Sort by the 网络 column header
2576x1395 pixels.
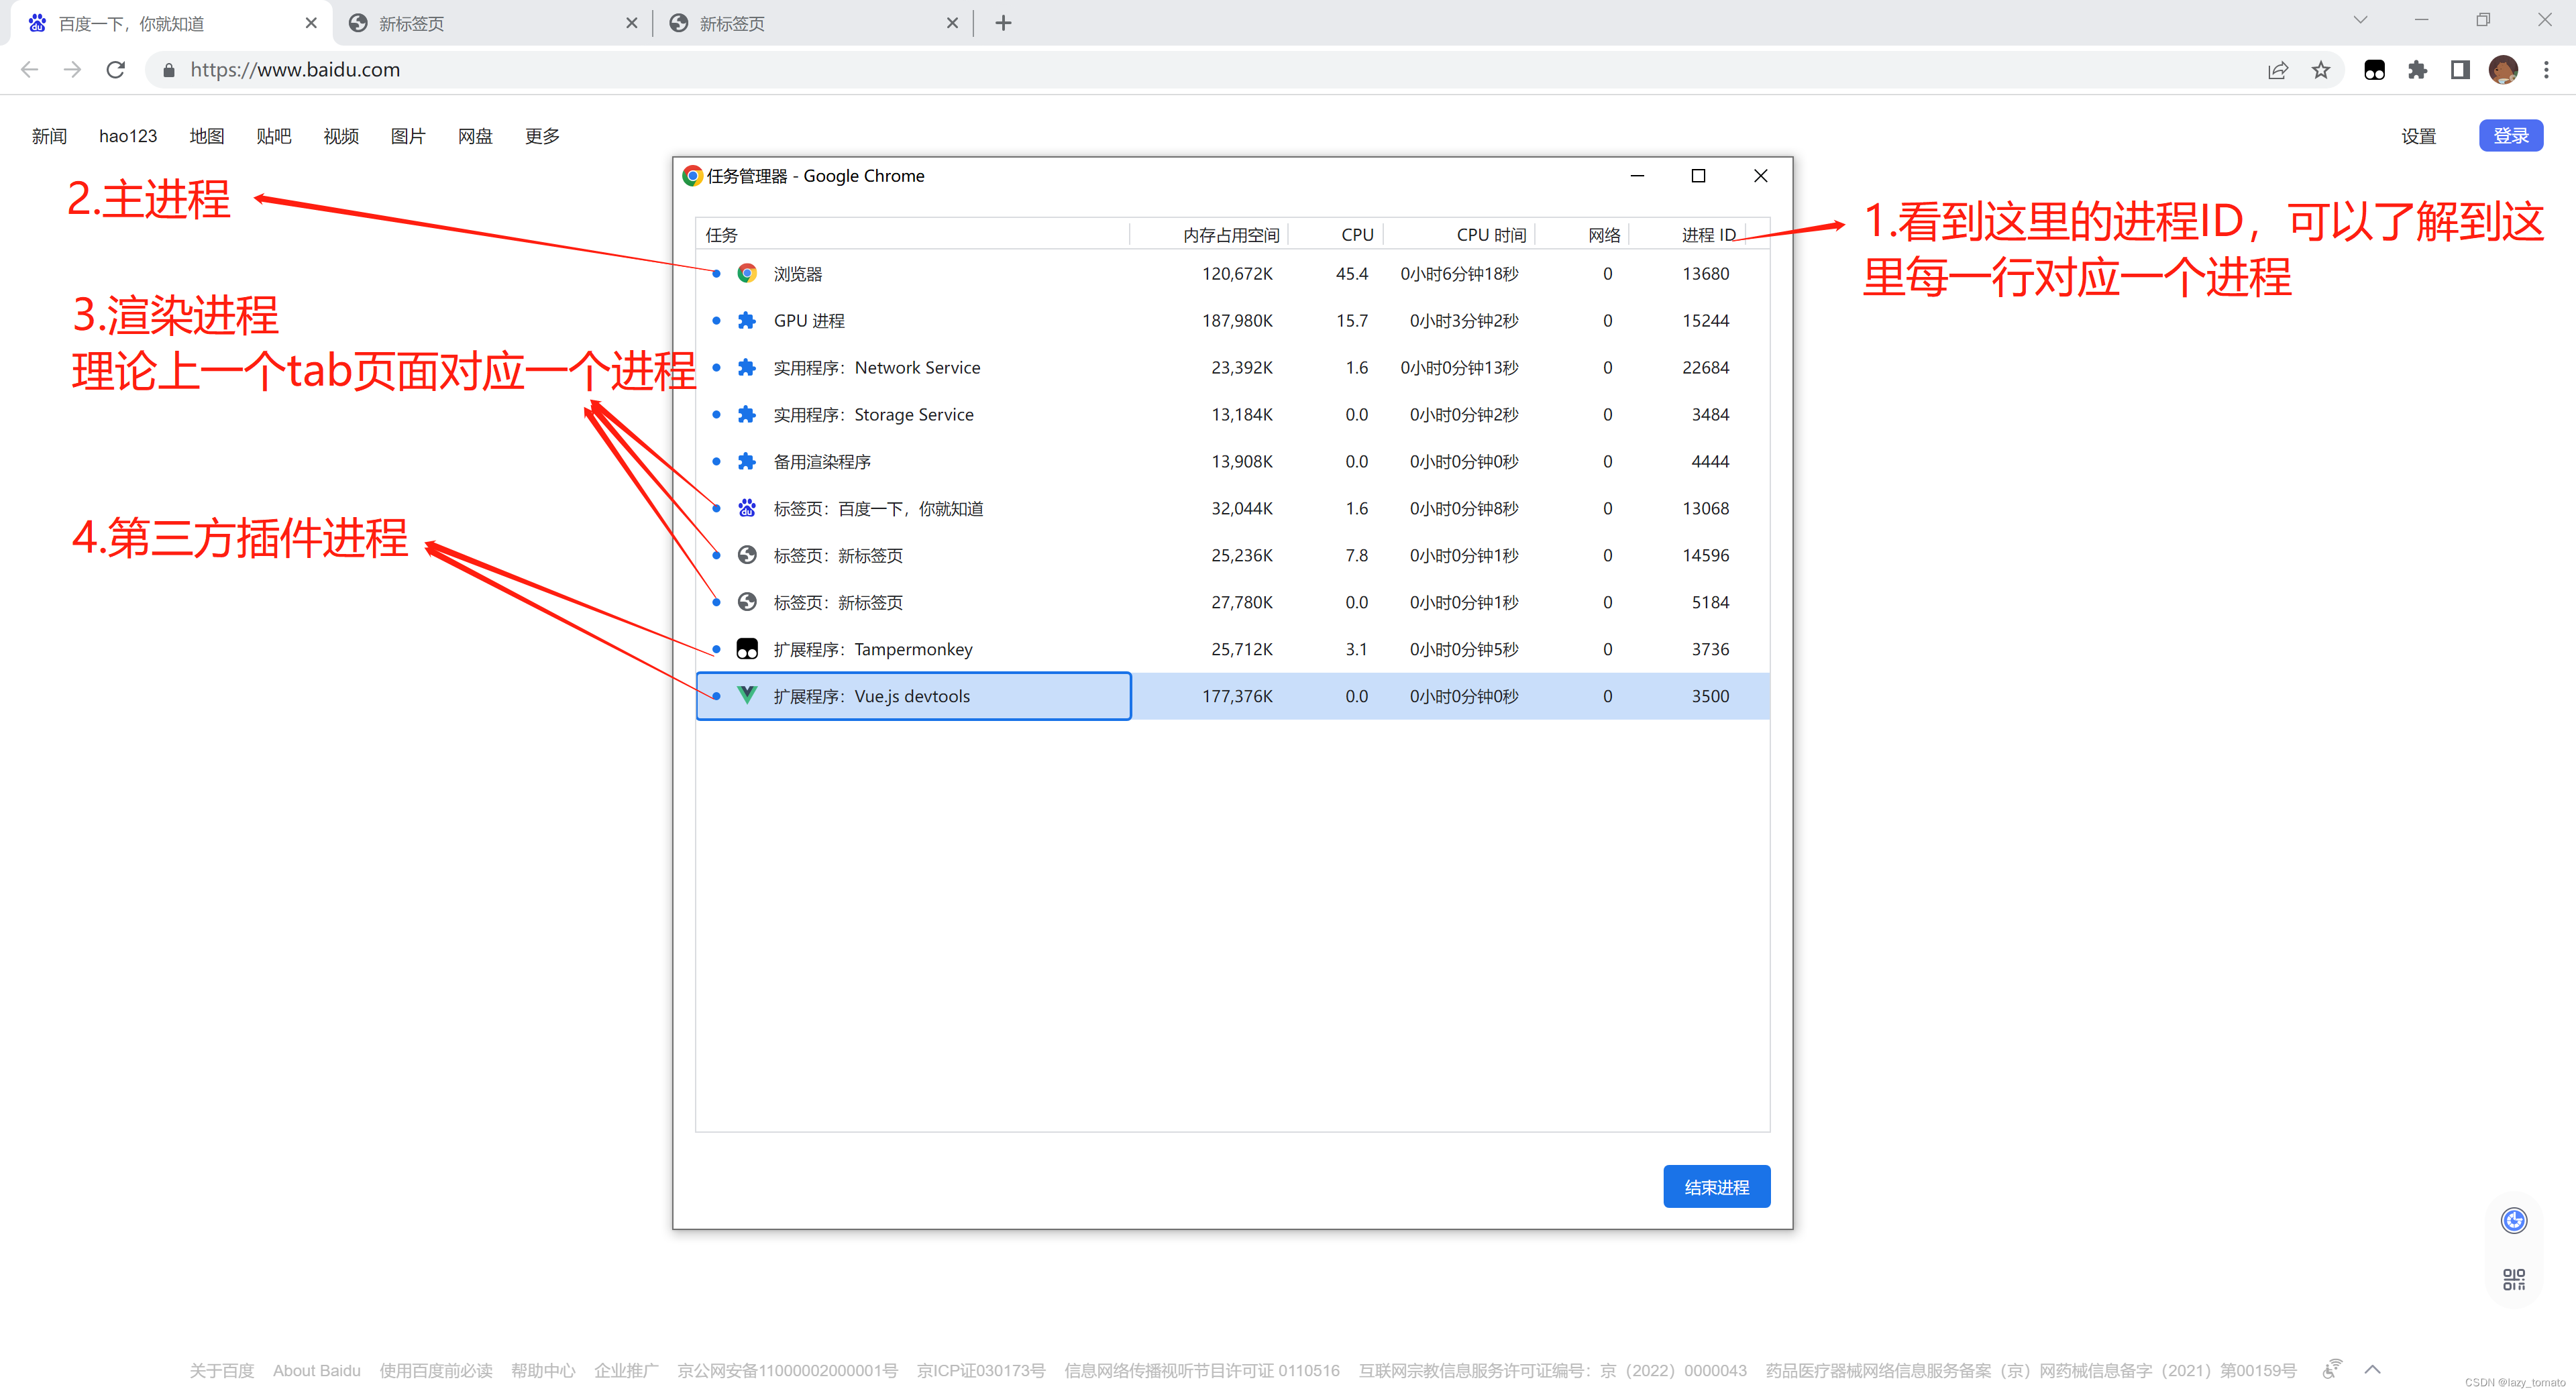[x=1581, y=234]
